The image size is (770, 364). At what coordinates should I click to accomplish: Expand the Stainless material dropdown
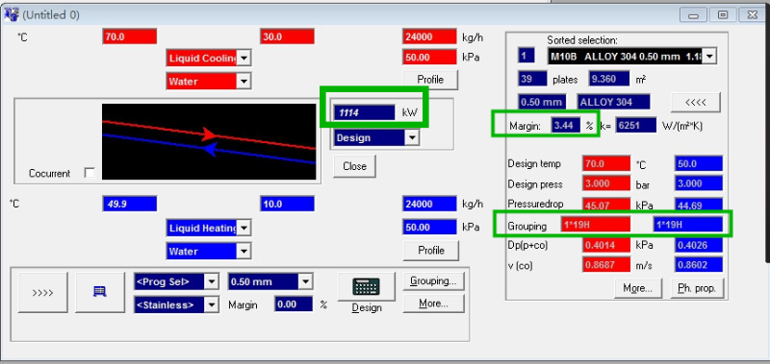click(x=176, y=304)
